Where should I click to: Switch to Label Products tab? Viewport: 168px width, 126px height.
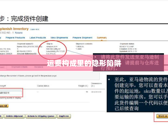(38, 38)
